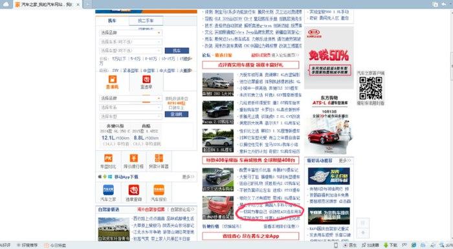This screenshot has height=249, width=453.
Task: Open the price-drop ranking yen icon
Action: [x=133, y=158]
